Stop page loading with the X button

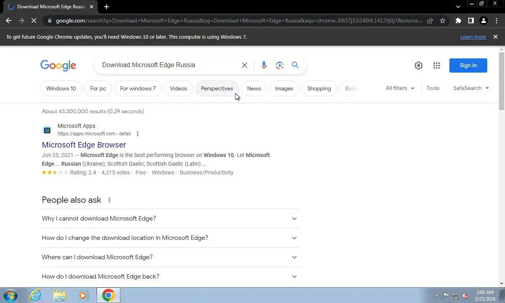tap(34, 21)
